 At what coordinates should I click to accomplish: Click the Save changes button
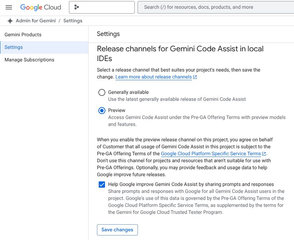[x=117, y=230]
